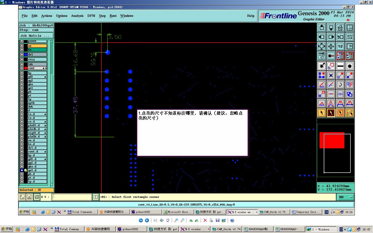Viewport: 373px width, 233px height.
Task: Click the dimension between bars icon
Action: pyautogui.click(x=340, y=94)
